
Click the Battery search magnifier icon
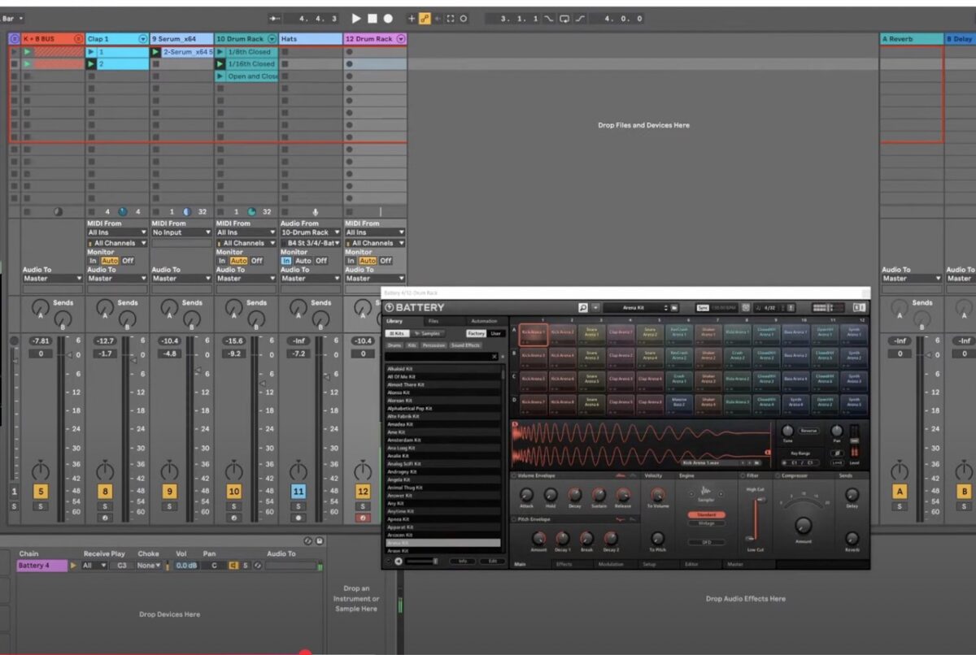coord(582,308)
